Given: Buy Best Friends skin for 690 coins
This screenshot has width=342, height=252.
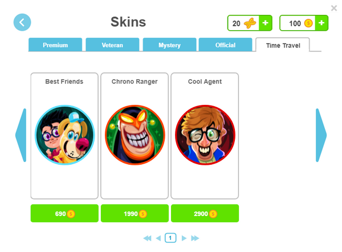Looking at the screenshot, I should [64, 213].
